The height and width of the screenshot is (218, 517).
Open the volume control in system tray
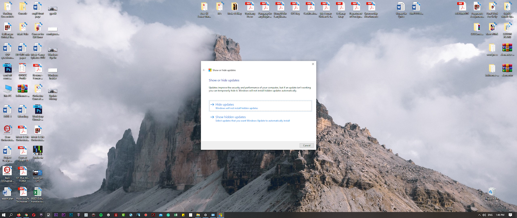click(x=484, y=215)
